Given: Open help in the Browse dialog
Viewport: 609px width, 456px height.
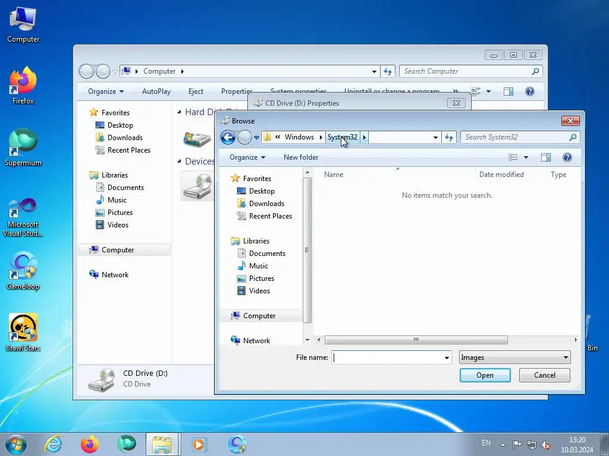Looking at the screenshot, I should (x=567, y=157).
